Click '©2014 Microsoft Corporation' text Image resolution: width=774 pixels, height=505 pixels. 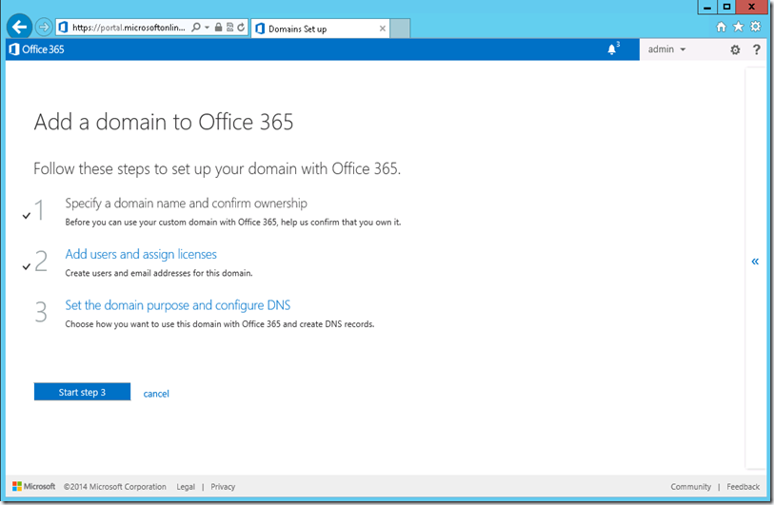pyautogui.click(x=114, y=487)
